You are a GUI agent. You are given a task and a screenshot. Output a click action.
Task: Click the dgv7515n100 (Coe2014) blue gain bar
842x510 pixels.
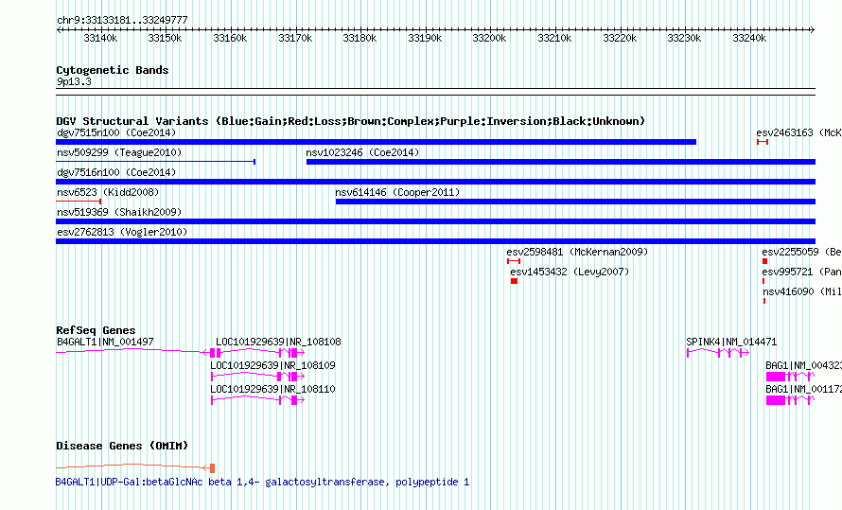376,142
